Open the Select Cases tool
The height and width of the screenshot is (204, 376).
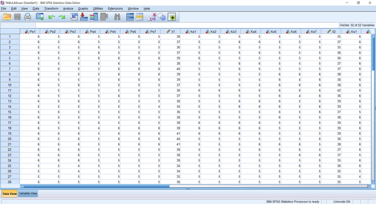pos(139,17)
